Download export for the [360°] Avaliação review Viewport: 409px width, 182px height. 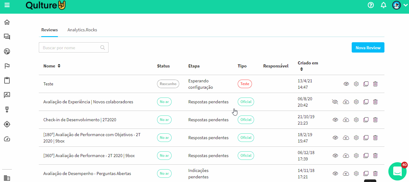[346, 156]
